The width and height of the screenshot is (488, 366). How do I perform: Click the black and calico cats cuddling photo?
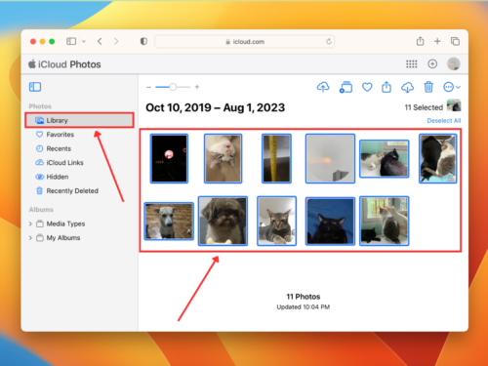(x=438, y=159)
